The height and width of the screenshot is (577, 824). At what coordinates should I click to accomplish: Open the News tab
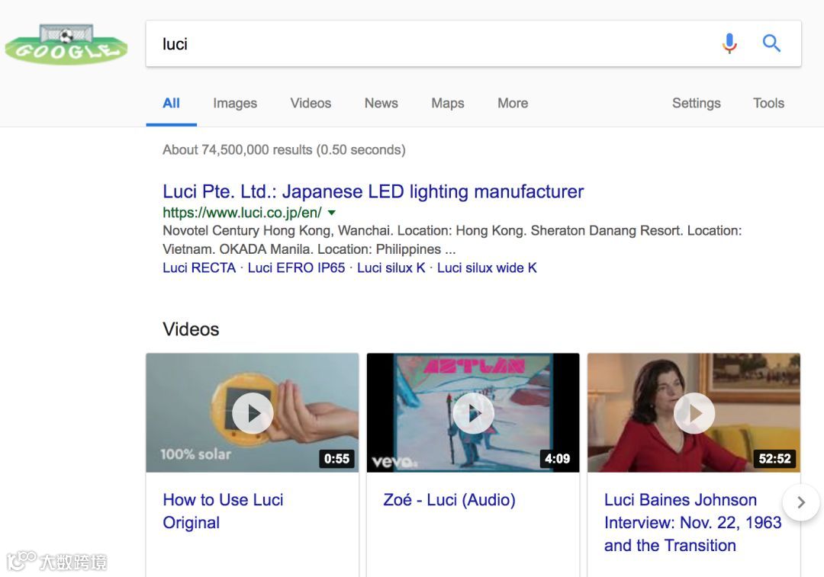pos(381,103)
